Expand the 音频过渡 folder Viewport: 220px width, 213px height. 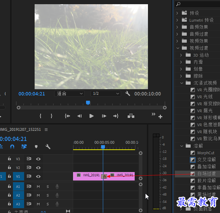tap(177, 34)
